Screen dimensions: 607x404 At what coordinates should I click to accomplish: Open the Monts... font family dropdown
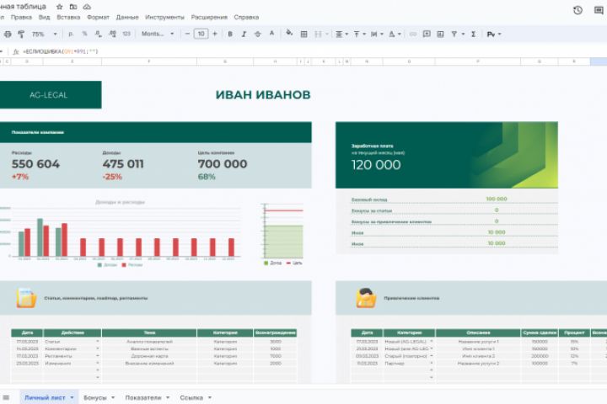(158, 34)
